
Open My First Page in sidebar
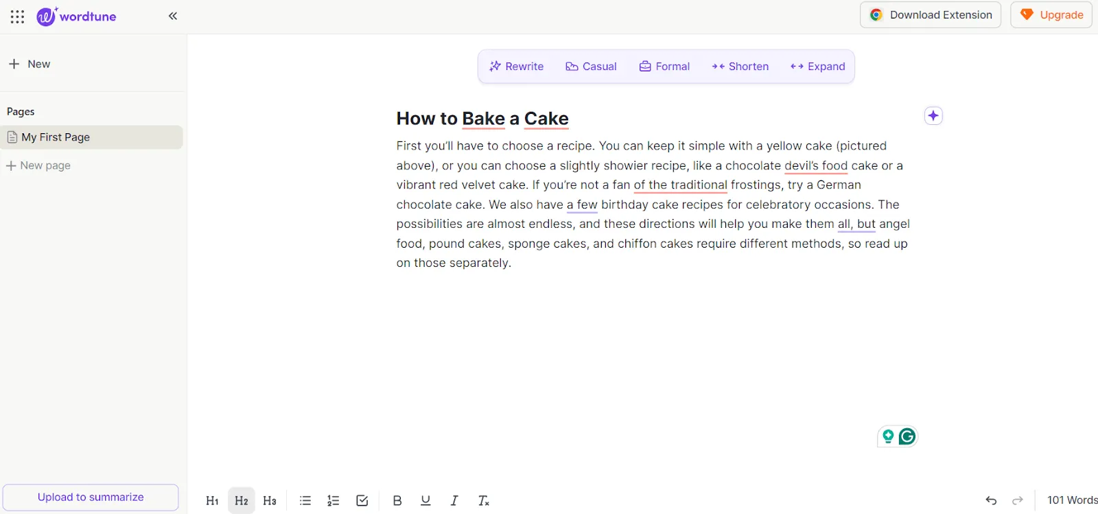[x=92, y=137]
